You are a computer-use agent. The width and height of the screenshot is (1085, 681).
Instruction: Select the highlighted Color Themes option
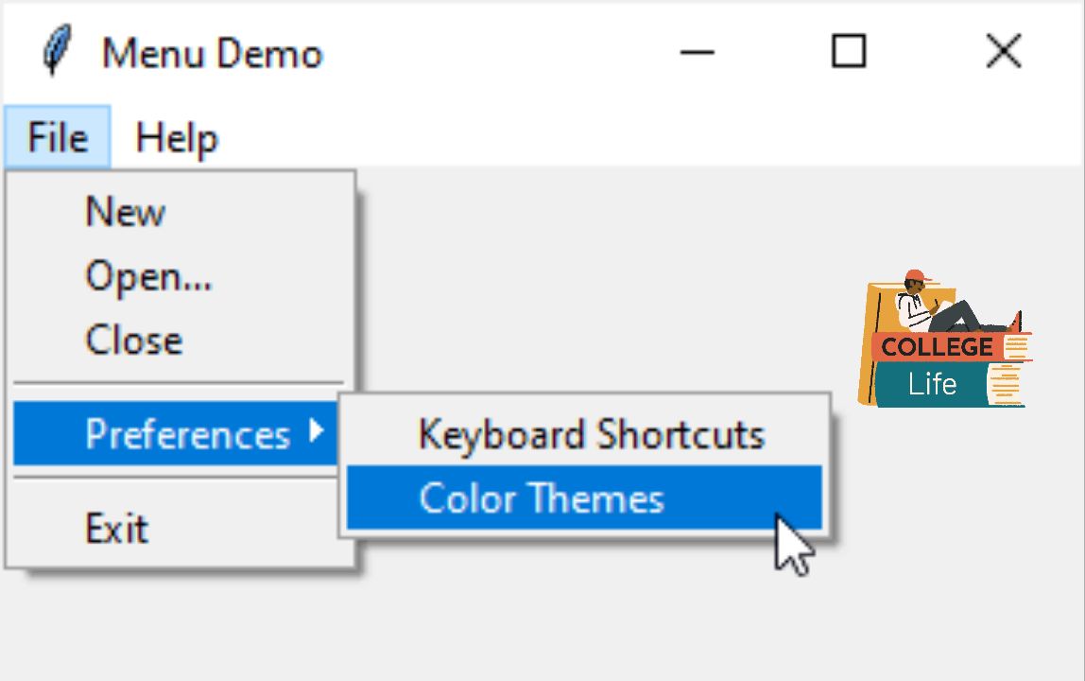542,498
